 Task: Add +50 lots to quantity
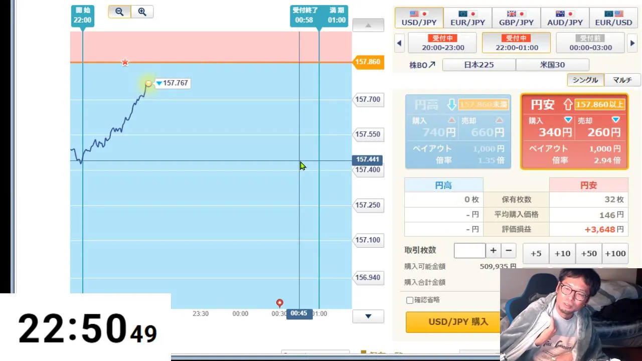(x=589, y=253)
